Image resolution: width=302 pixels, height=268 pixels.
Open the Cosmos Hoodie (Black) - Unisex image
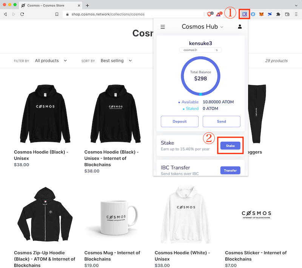(x=45, y=113)
